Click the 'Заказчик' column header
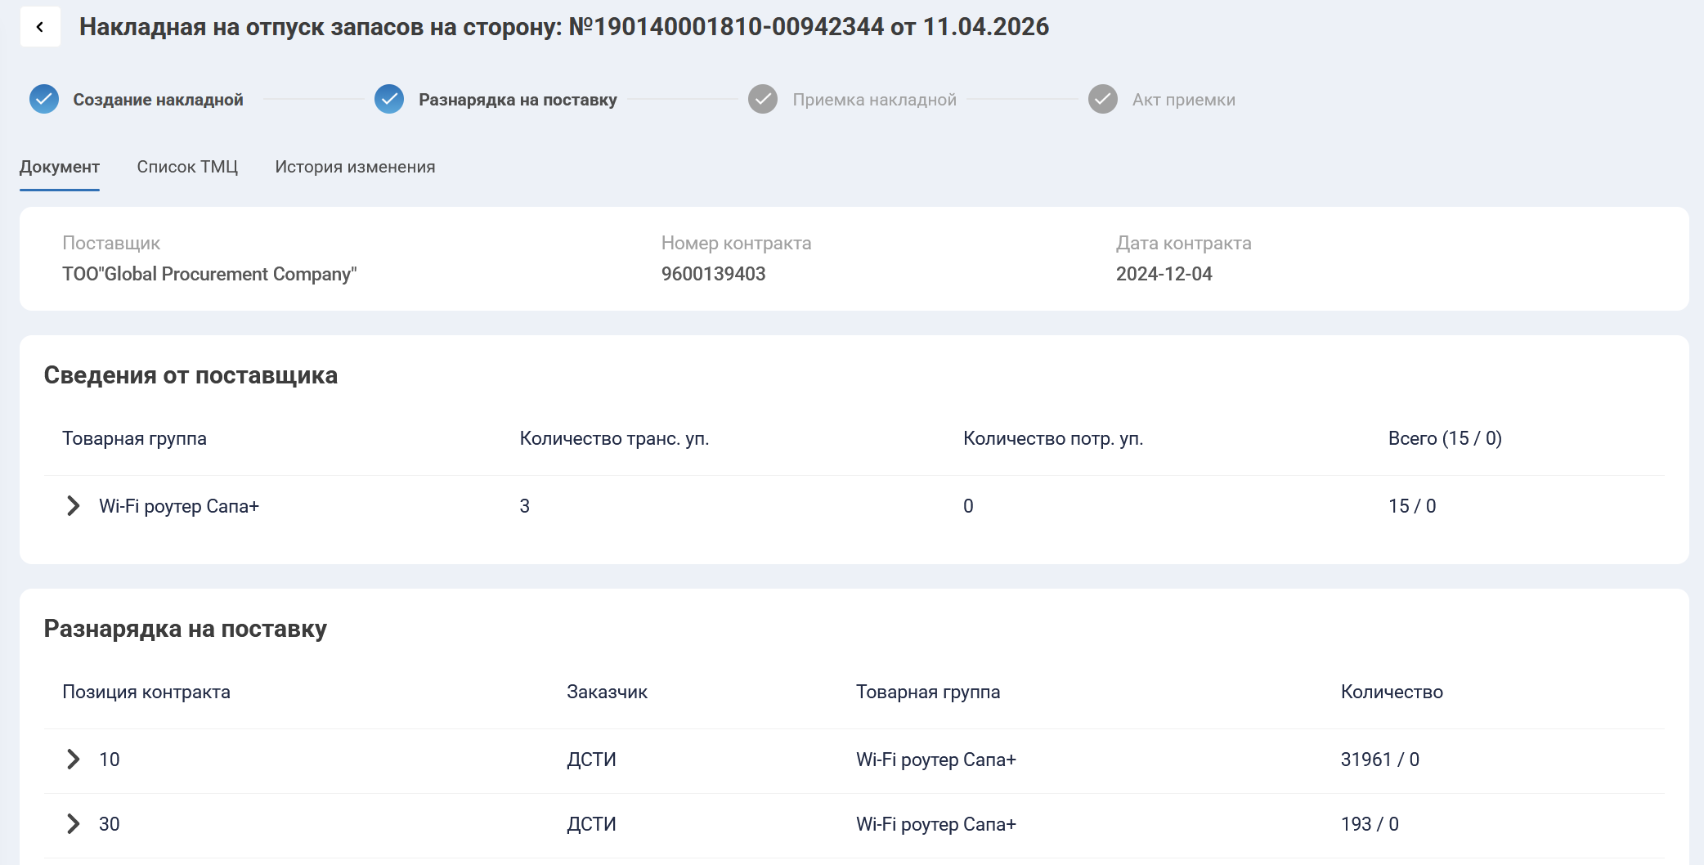1704x865 pixels. (x=607, y=692)
